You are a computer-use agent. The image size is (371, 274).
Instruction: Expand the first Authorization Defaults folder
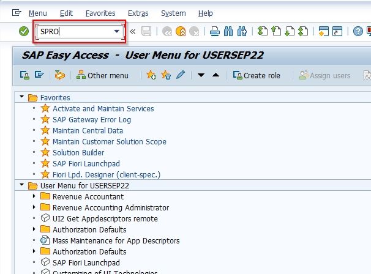coord(34,229)
